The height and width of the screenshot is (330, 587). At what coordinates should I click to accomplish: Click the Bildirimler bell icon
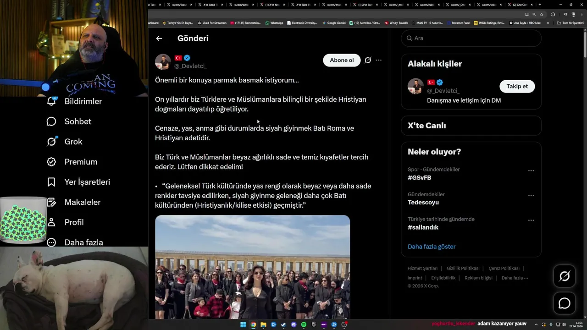(51, 101)
